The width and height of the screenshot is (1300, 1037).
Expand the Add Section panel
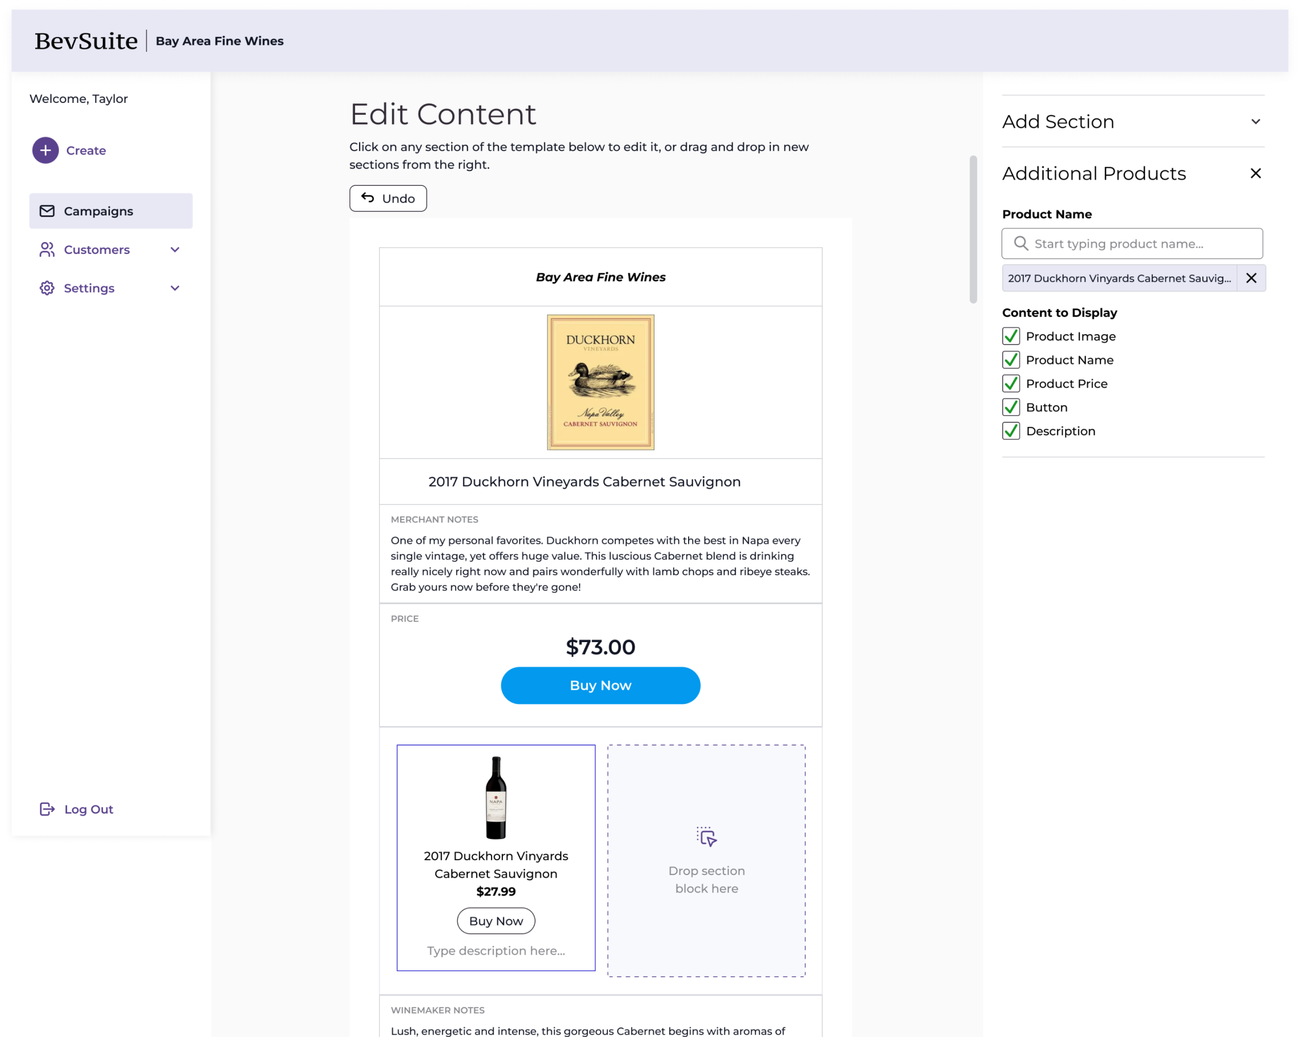[x=1257, y=122]
